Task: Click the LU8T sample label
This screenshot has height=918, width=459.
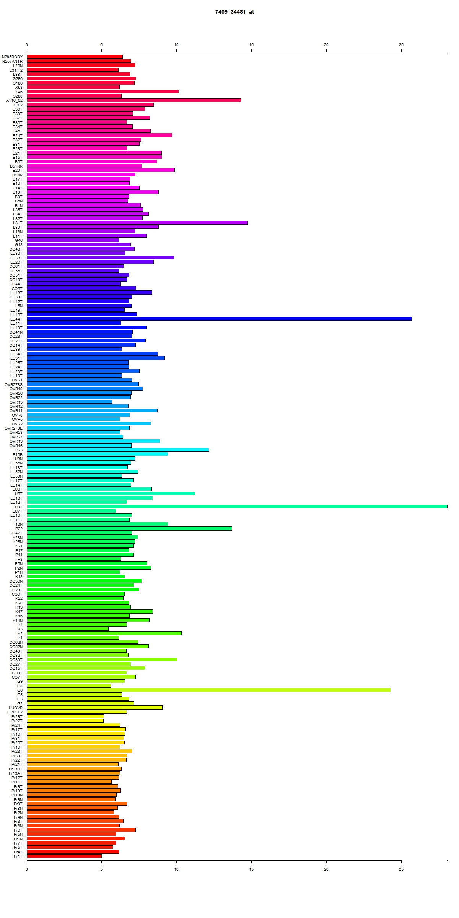Action: 18,507
